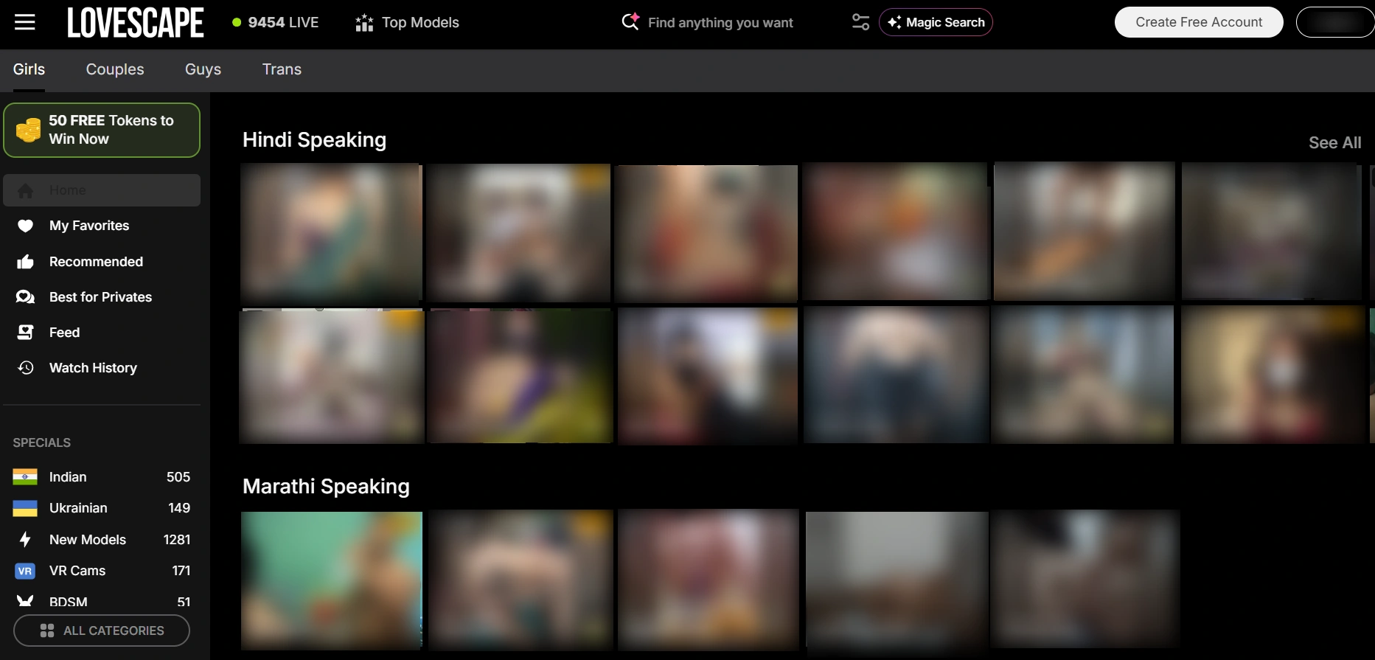Click the gold coins tokens icon

click(x=29, y=130)
